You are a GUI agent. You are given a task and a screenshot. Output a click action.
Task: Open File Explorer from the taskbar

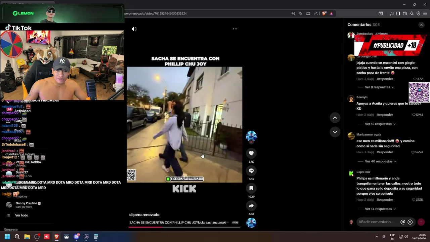[x=27, y=237]
